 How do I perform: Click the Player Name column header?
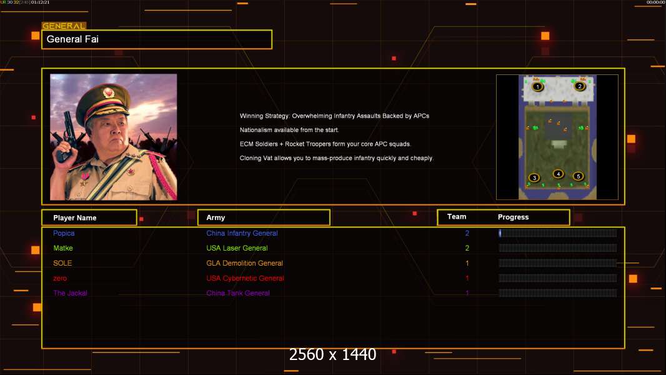[89, 217]
